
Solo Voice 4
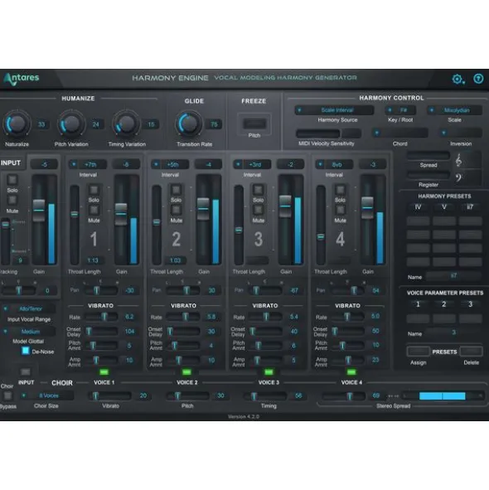coord(341,190)
